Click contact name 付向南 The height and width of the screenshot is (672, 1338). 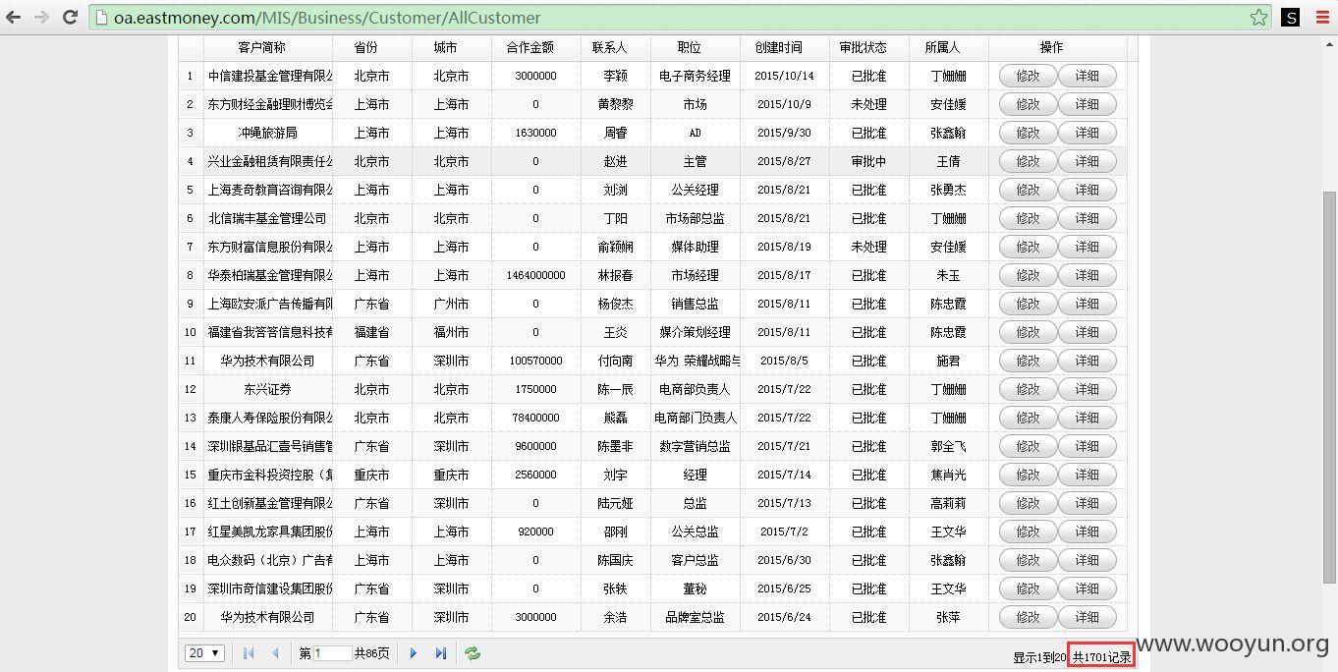pos(615,361)
